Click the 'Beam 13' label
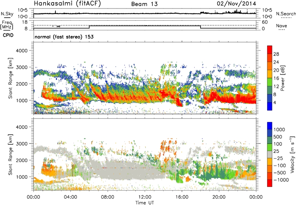The image size is (296, 205). [x=144, y=4]
